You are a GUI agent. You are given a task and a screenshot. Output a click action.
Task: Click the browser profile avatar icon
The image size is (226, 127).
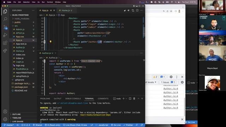179,11
